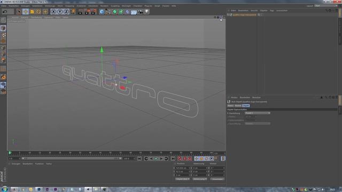Select the Scale tool
The height and width of the screenshot is (192, 342).
tap(32, 12)
